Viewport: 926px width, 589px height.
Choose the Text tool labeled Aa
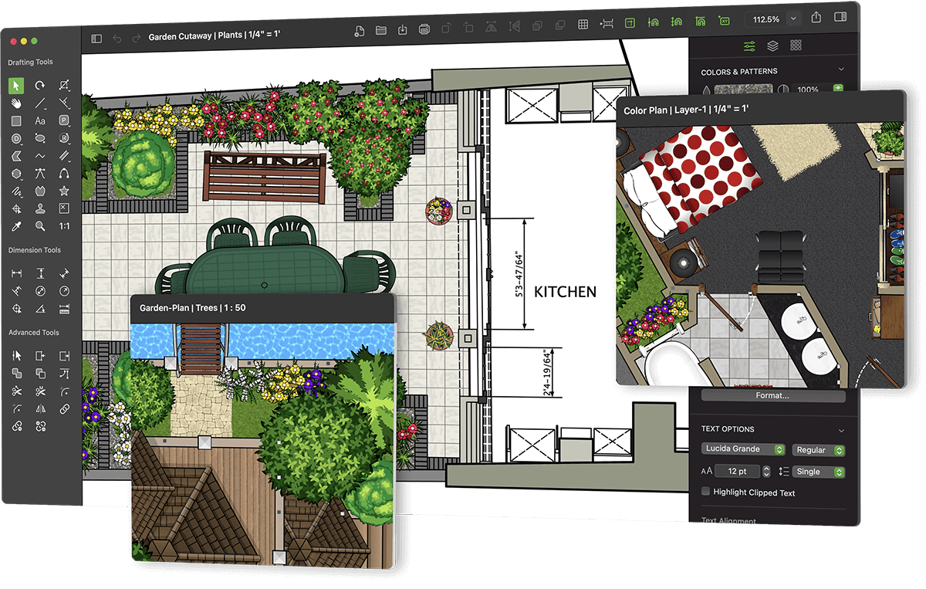click(x=40, y=121)
